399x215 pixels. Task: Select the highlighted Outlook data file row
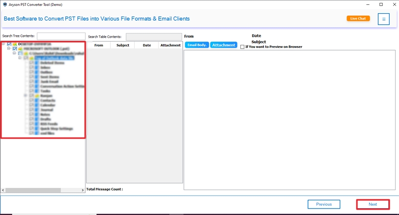[54, 58]
